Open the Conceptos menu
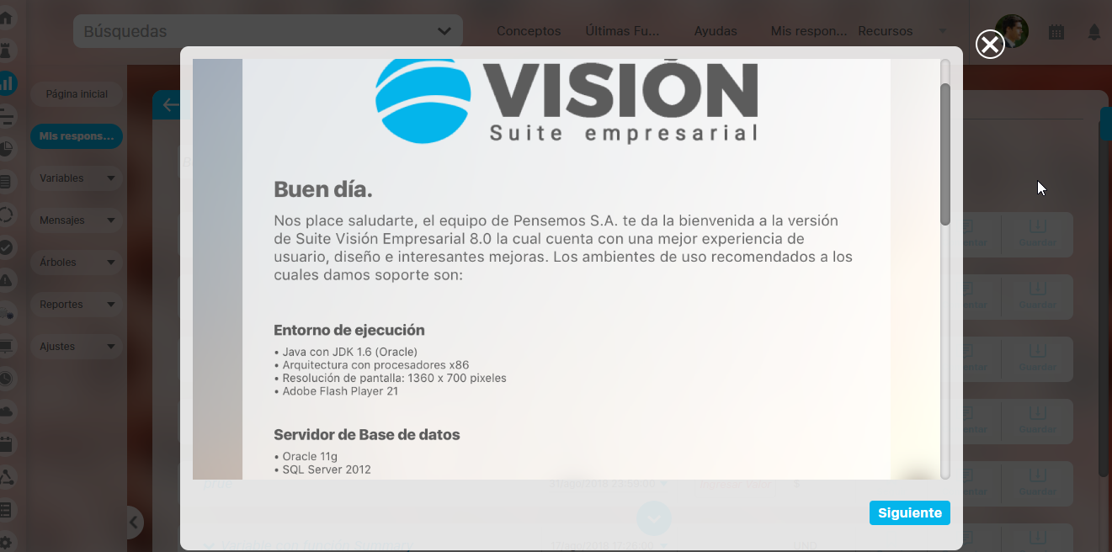Image resolution: width=1112 pixels, height=552 pixels. pos(529,31)
